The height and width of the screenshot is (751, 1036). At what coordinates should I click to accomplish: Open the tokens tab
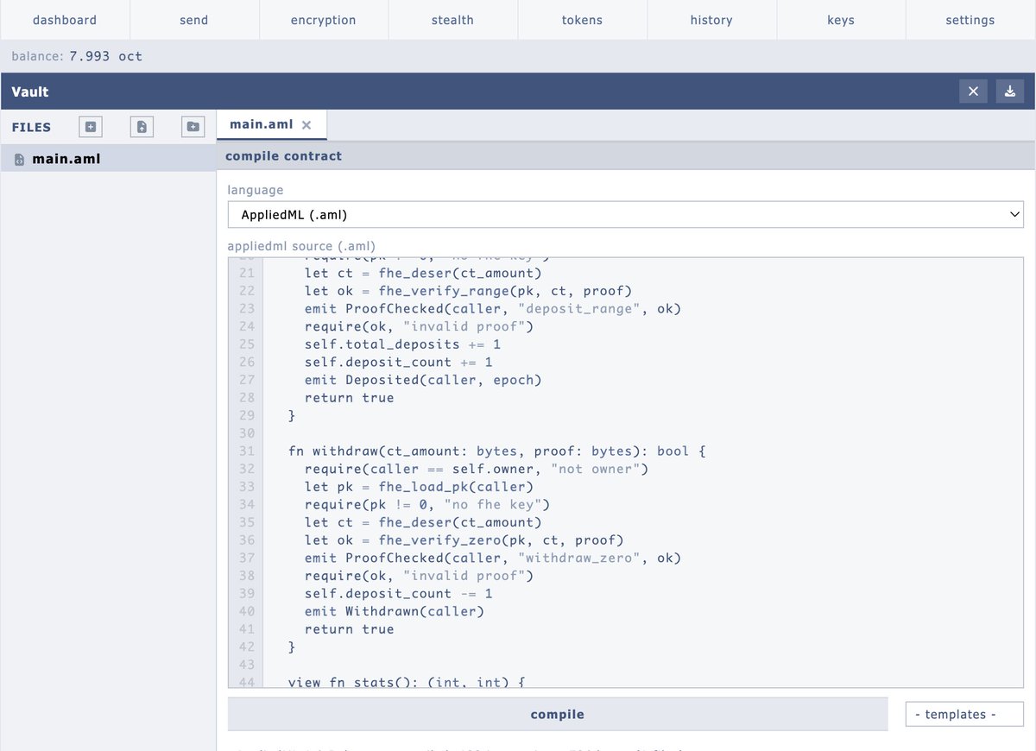point(583,20)
